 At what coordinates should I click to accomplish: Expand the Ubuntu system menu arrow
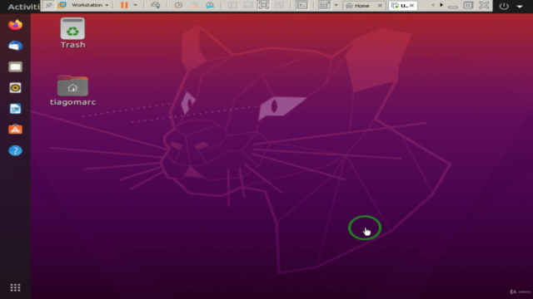(520, 6)
